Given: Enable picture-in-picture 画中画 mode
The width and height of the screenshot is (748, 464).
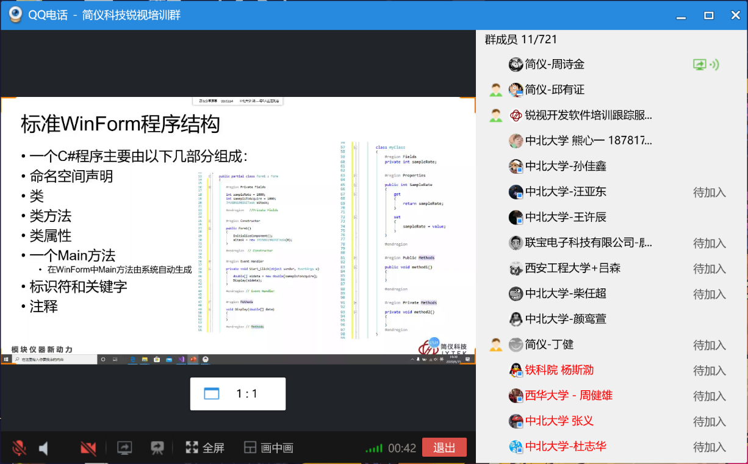Looking at the screenshot, I should (x=268, y=448).
